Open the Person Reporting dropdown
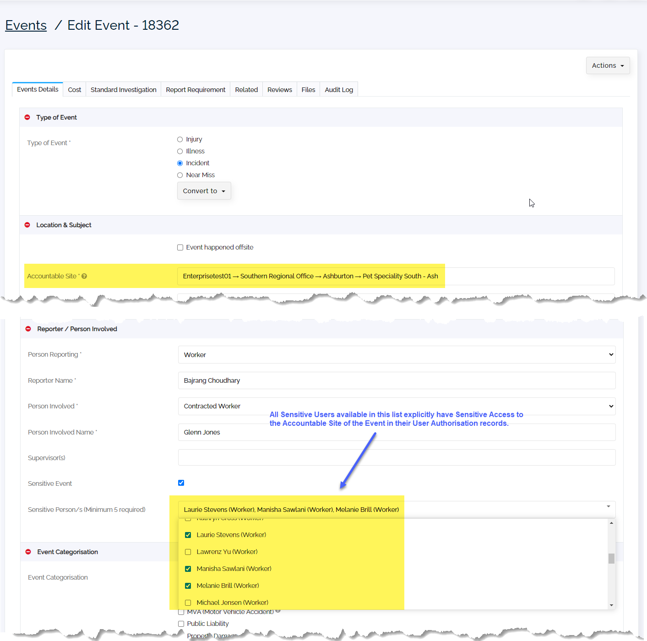The height and width of the screenshot is (641, 647). pos(397,355)
